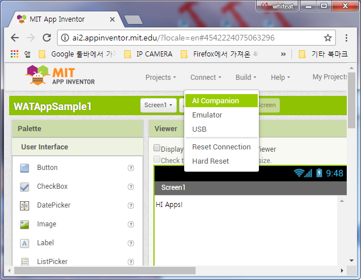This screenshot has height=280, width=361.
Task: Click the page vertical scrollbar thumb
Action: coord(351,100)
